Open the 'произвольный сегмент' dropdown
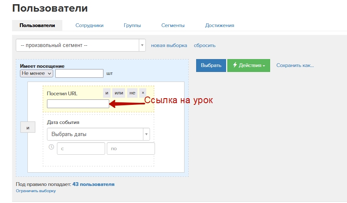The height and width of the screenshot is (203, 347). pos(81,45)
